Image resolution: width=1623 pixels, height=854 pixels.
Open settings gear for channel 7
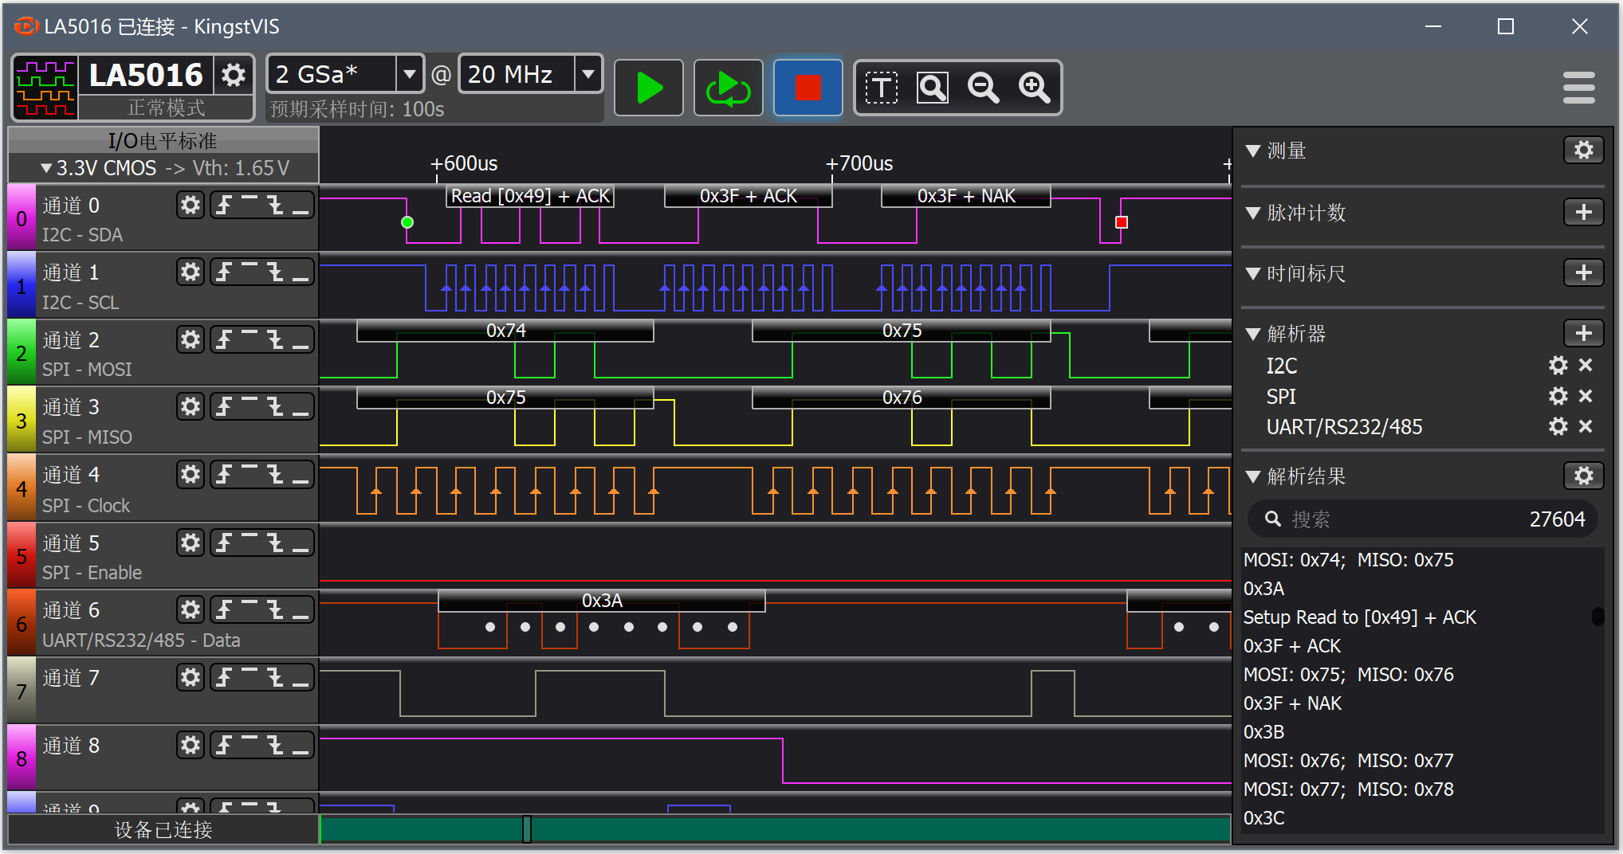point(191,678)
